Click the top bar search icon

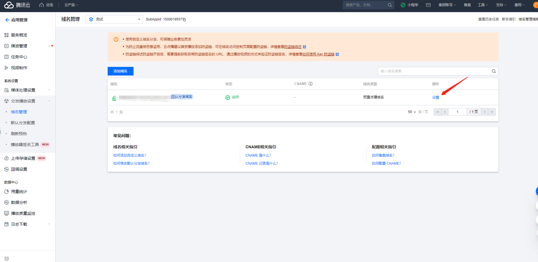tap(390, 5)
